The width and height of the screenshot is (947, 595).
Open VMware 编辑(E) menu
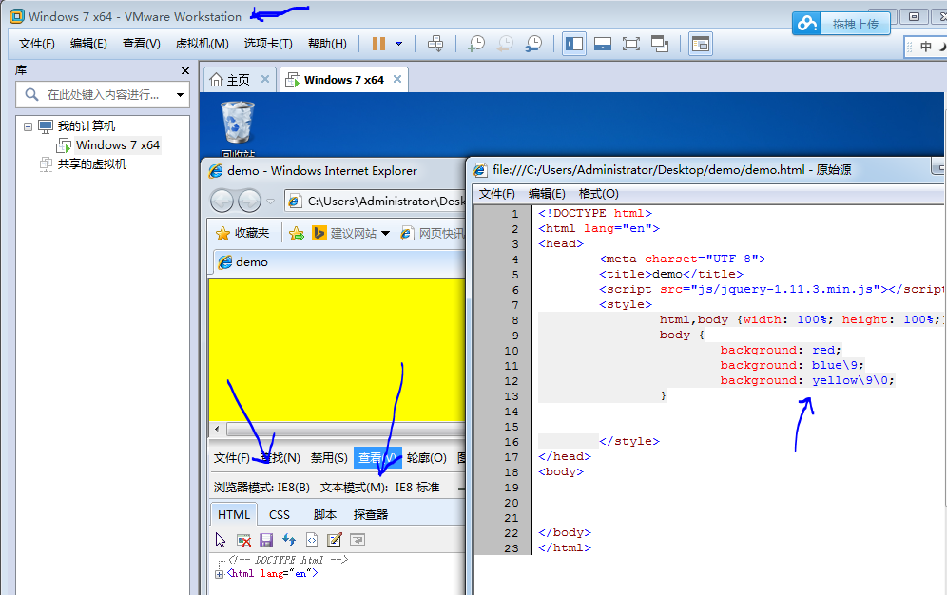coord(88,44)
